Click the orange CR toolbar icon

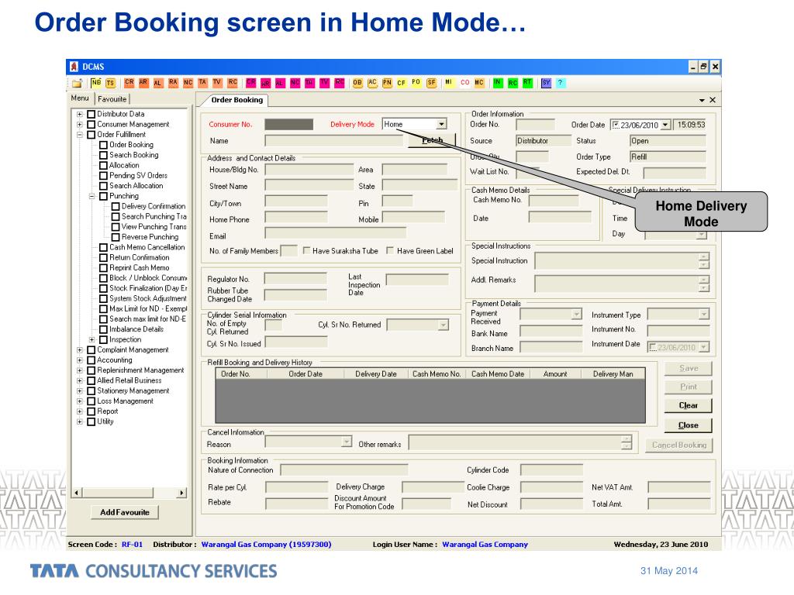point(129,82)
